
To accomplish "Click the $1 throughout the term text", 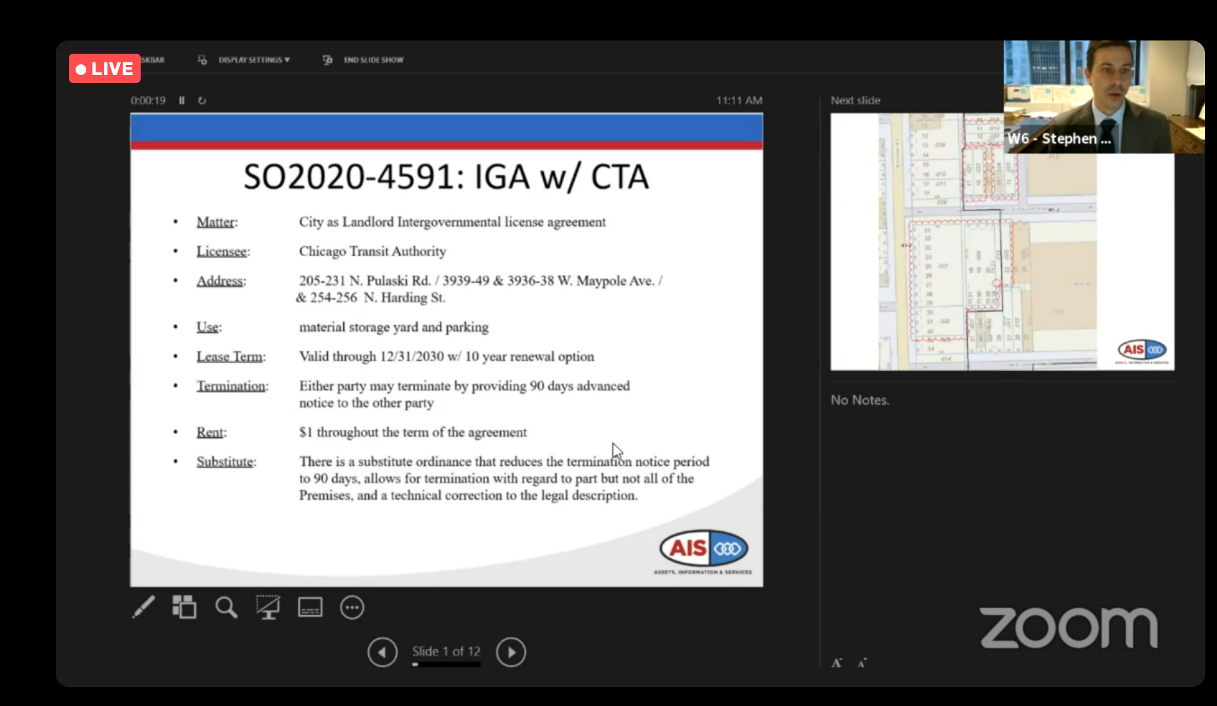I will [413, 432].
